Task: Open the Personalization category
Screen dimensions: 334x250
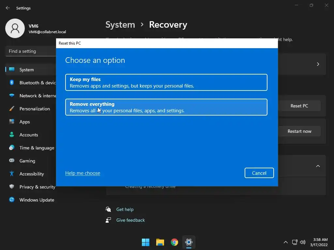Action: click(x=31, y=109)
